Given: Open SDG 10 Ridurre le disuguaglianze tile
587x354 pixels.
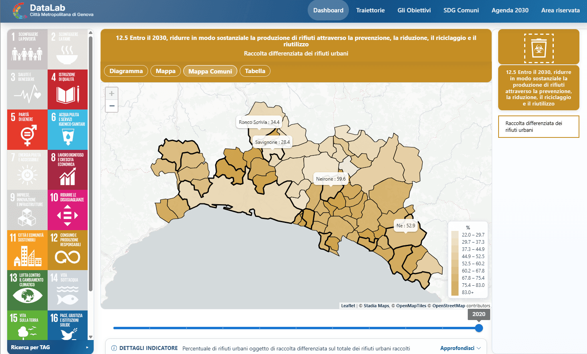Looking at the screenshot, I should (x=68, y=210).
